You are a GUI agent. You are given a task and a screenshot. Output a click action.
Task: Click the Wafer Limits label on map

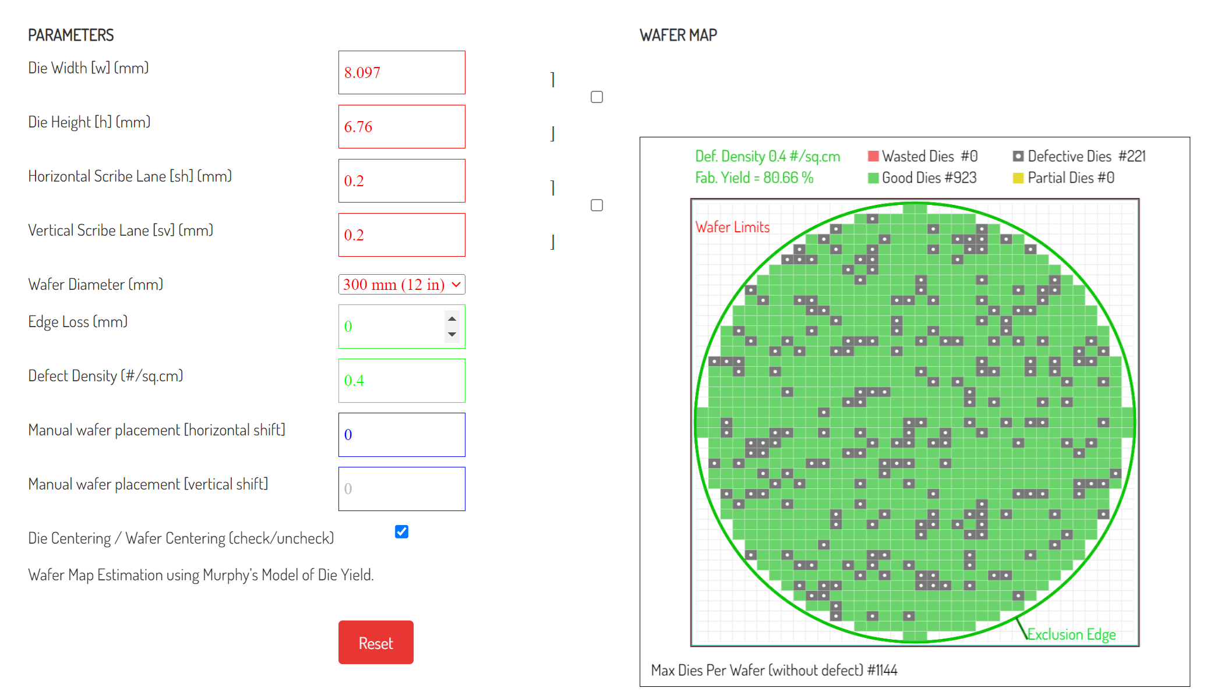[x=732, y=228]
